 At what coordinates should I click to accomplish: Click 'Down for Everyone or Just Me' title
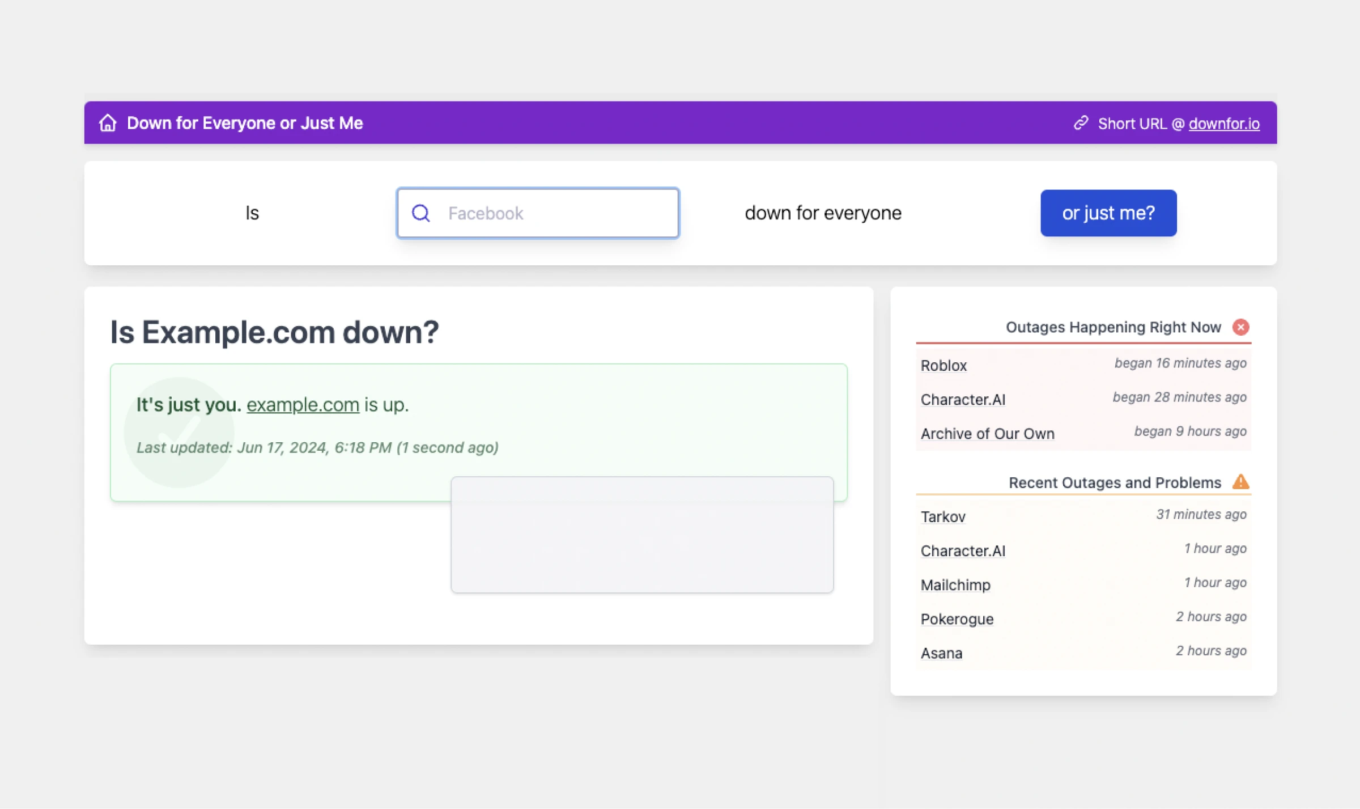[245, 123]
